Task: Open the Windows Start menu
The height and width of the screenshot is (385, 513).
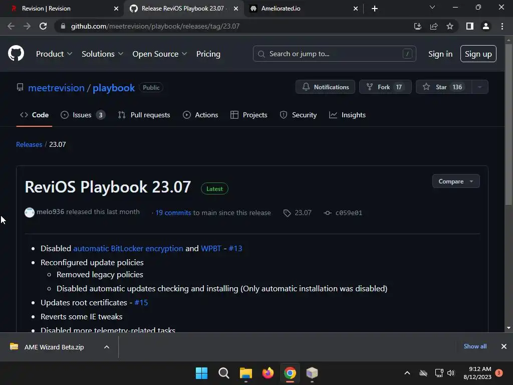Action: point(201,373)
